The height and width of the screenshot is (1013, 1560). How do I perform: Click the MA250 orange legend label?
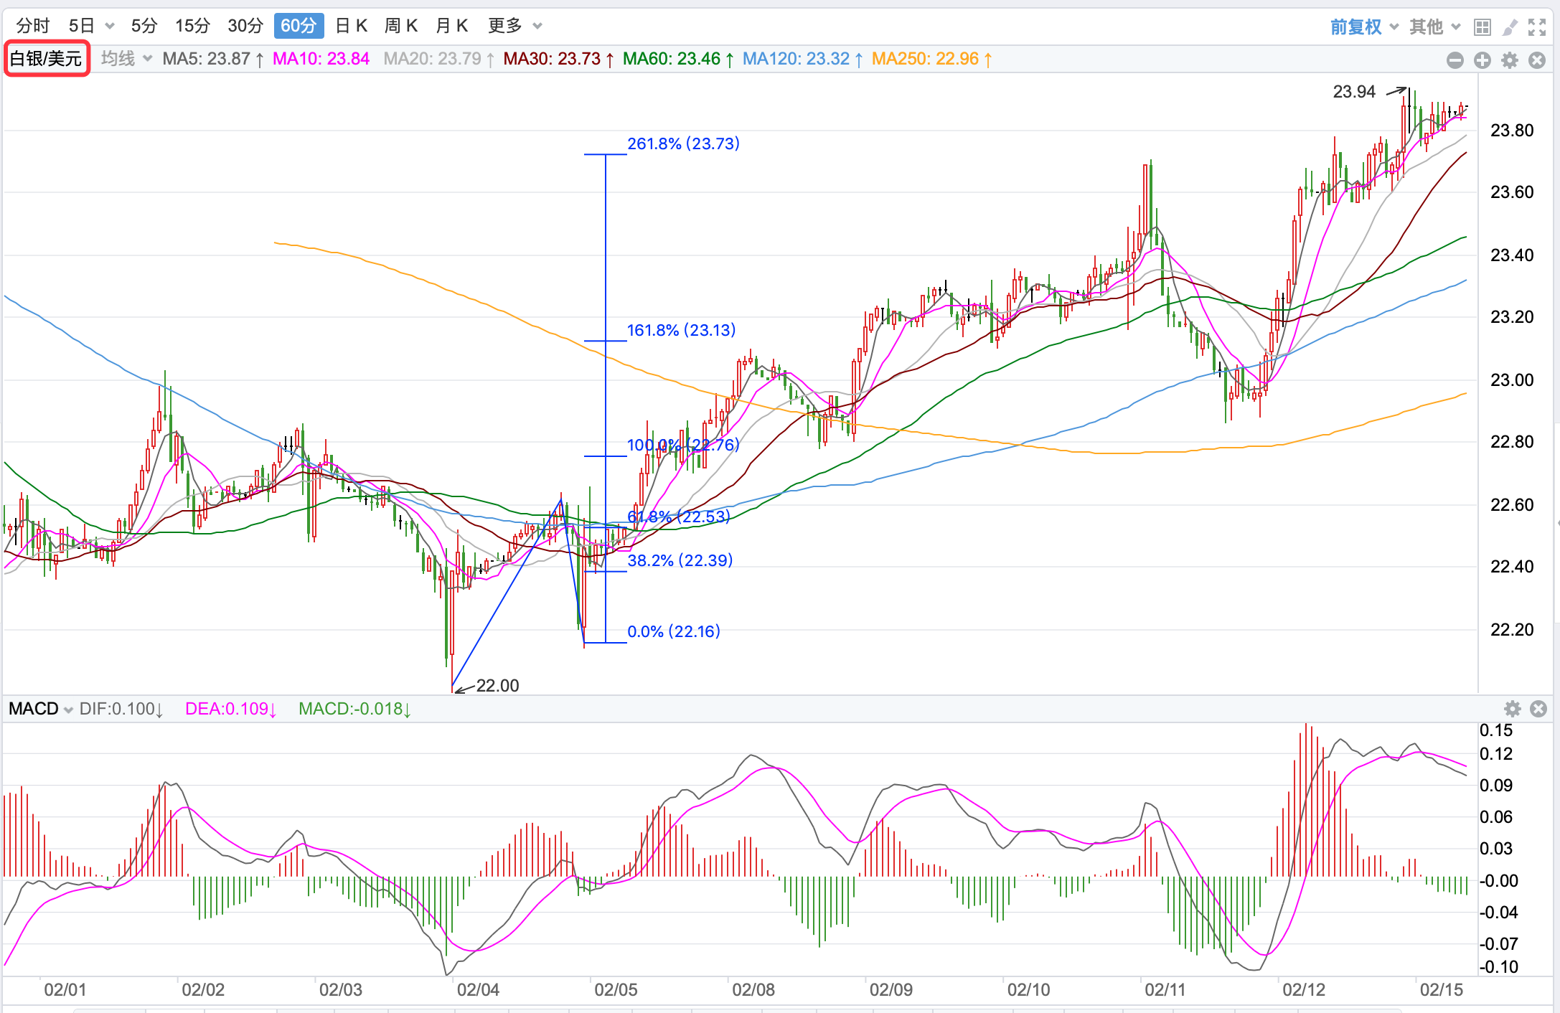coord(931,59)
